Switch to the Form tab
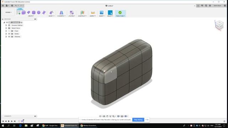 pos(20,9)
